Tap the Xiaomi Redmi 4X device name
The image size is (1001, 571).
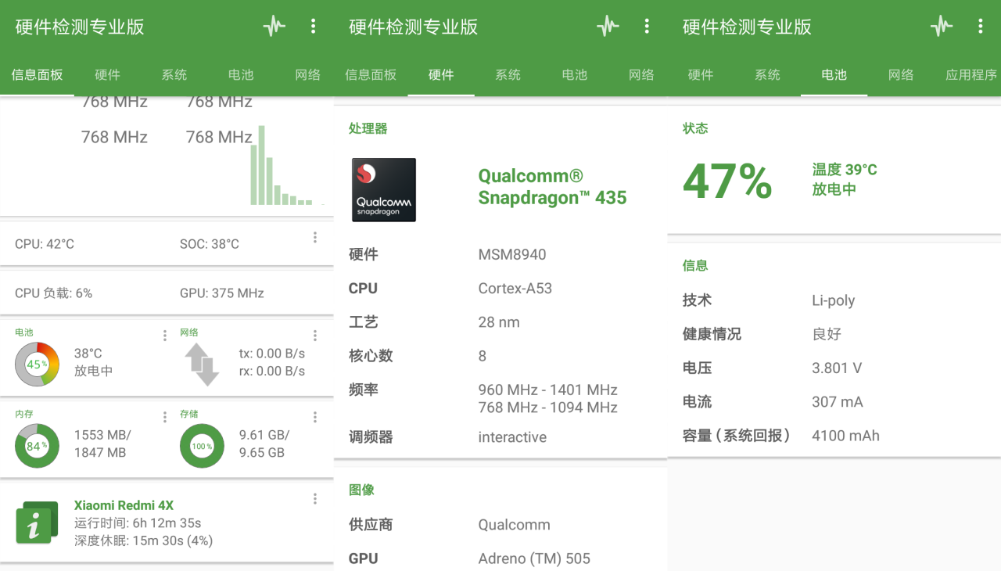(124, 505)
